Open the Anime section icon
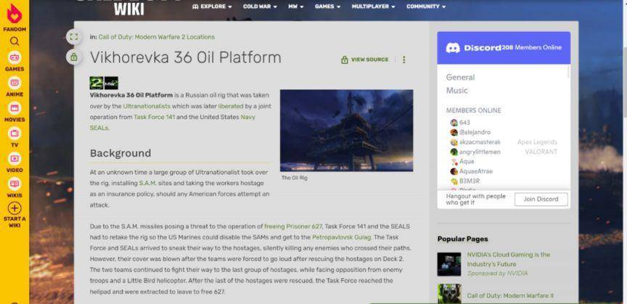 [x=14, y=83]
